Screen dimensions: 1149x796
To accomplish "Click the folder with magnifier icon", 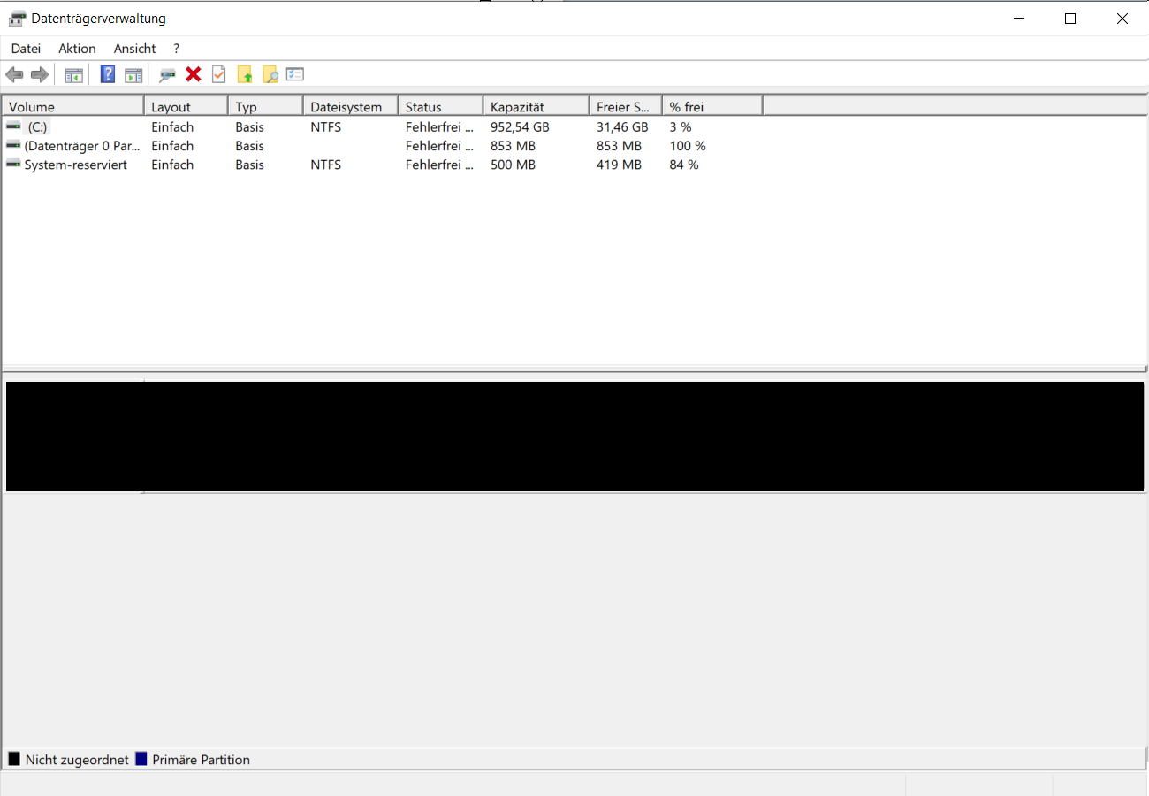I will [x=270, y=75].
